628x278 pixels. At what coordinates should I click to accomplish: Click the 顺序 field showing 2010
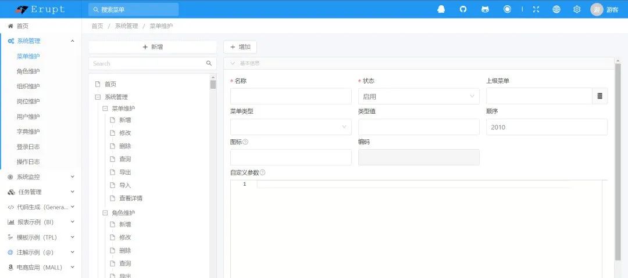547,127
